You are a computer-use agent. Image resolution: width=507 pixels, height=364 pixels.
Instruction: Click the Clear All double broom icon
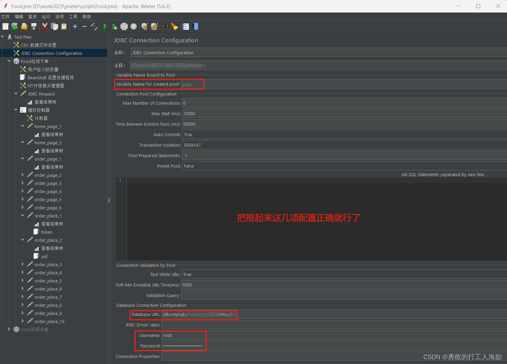[x=154, y=26]
